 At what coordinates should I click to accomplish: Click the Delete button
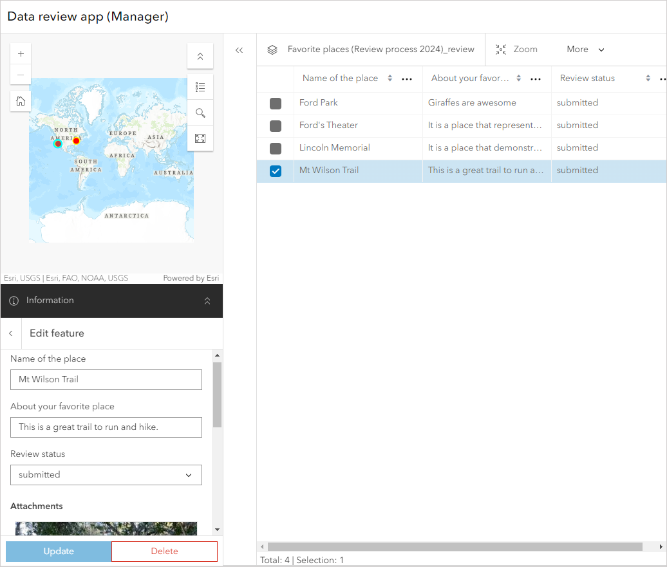tap(164, 552)
